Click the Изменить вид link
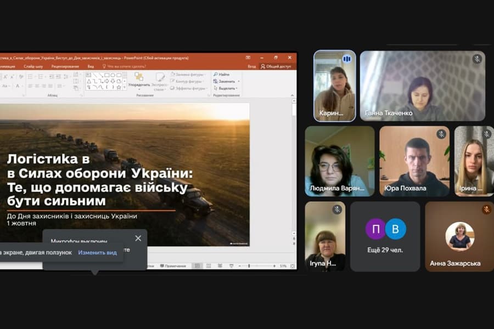 pos(97,252)
